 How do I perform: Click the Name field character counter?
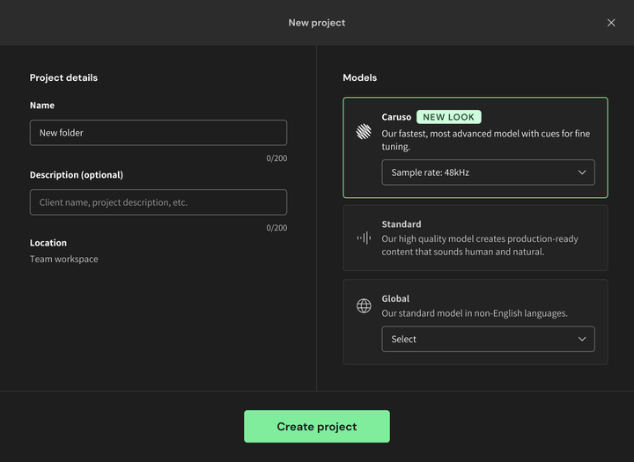[276, 158]
